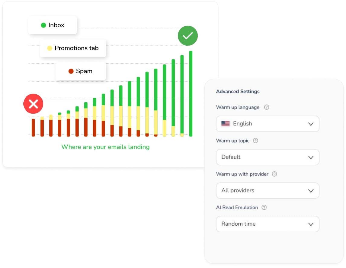This screenshot has height=268, width=346.
Task: Click the green Inbox legend dot
Action: (43, 25)
